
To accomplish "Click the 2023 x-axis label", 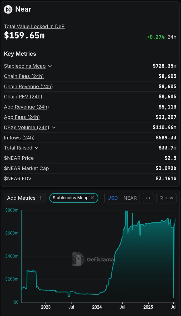I will (46, 307).
